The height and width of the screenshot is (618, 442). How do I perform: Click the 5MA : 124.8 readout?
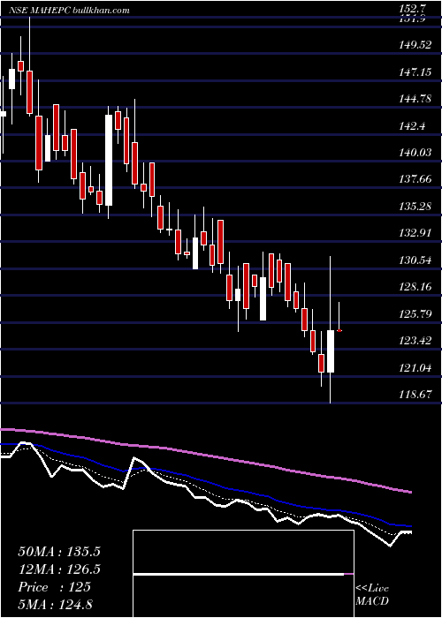pos(55,605)
